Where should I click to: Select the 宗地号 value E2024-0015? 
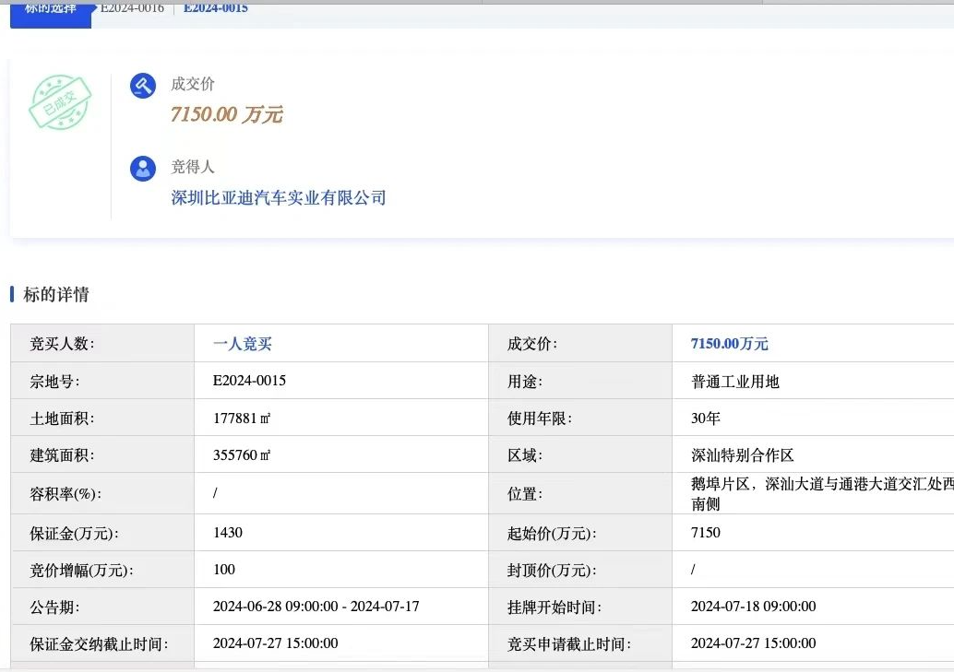click(247, 380)
